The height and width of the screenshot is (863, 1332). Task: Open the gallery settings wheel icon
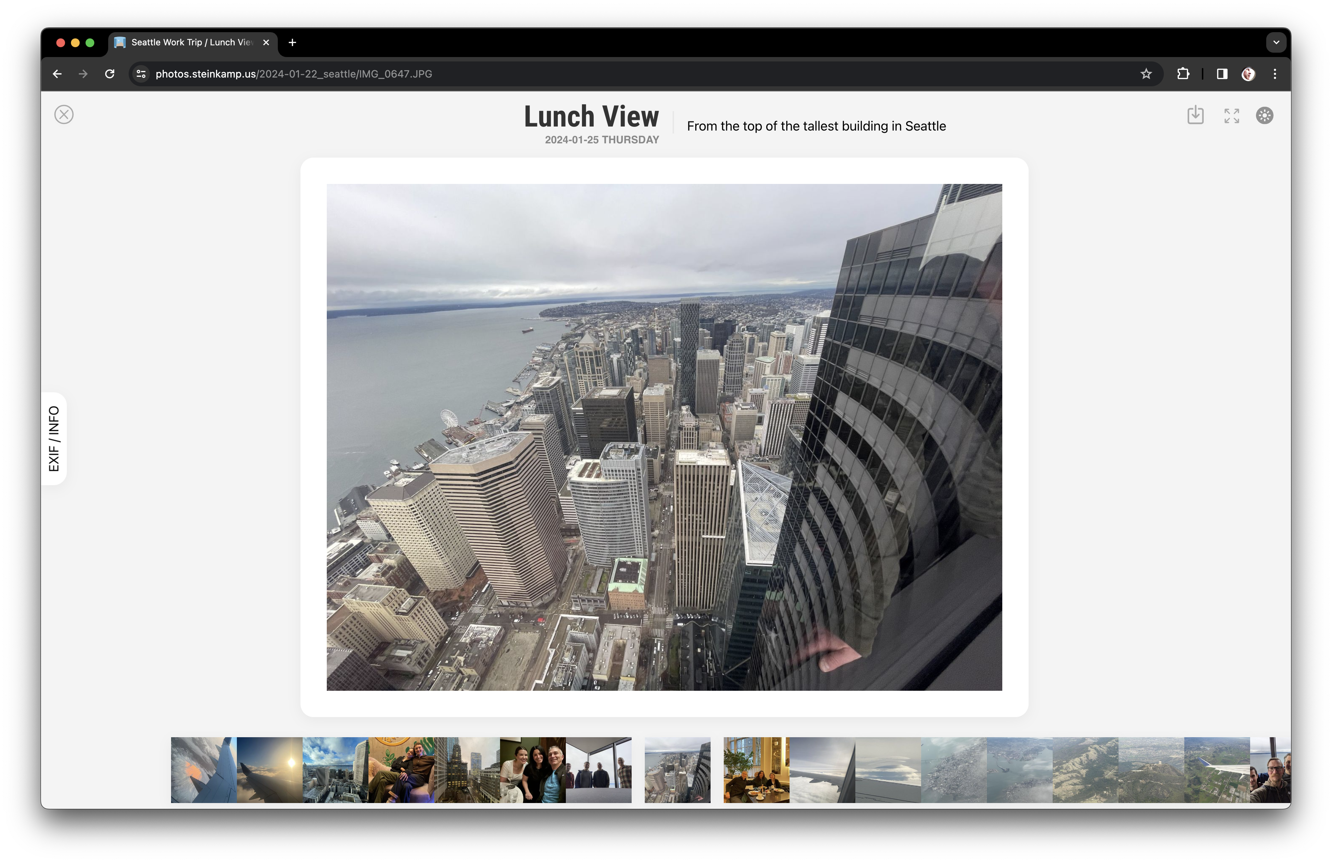tap(1264, 115)
